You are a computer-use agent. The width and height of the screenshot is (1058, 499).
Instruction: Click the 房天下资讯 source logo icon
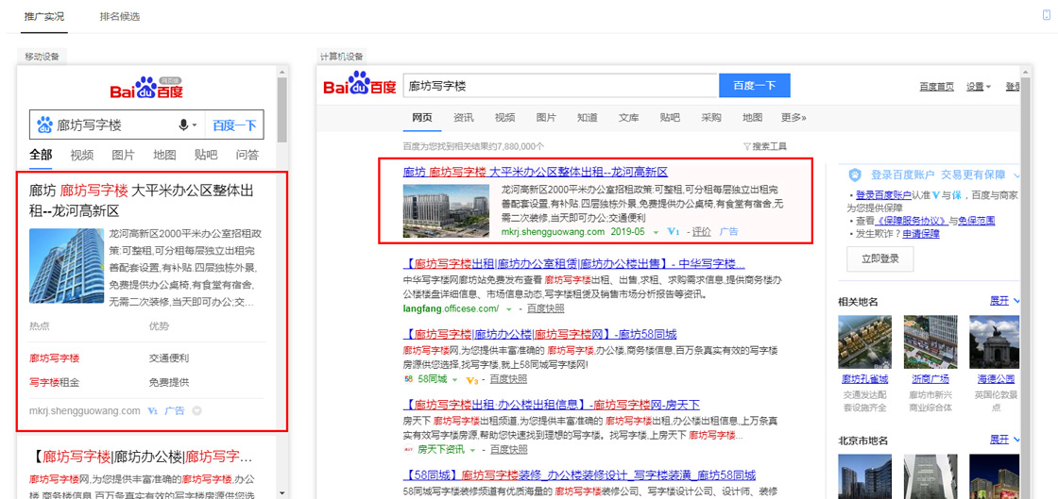point(408,450)
